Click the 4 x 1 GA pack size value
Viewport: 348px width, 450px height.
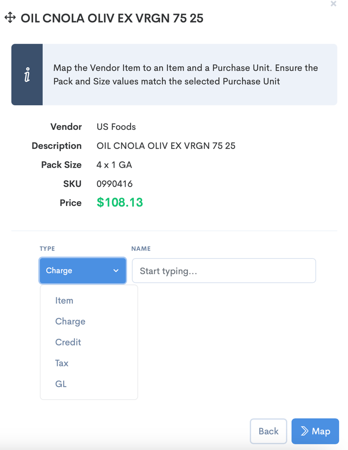click(114, 165)
